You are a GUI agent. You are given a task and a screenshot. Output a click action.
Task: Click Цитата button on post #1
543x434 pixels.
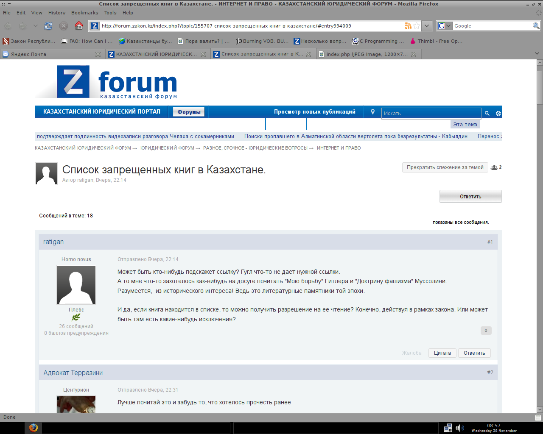tap(442, 353)
